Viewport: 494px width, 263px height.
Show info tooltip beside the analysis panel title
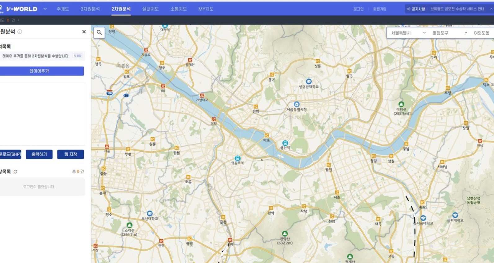coord(20,32)
